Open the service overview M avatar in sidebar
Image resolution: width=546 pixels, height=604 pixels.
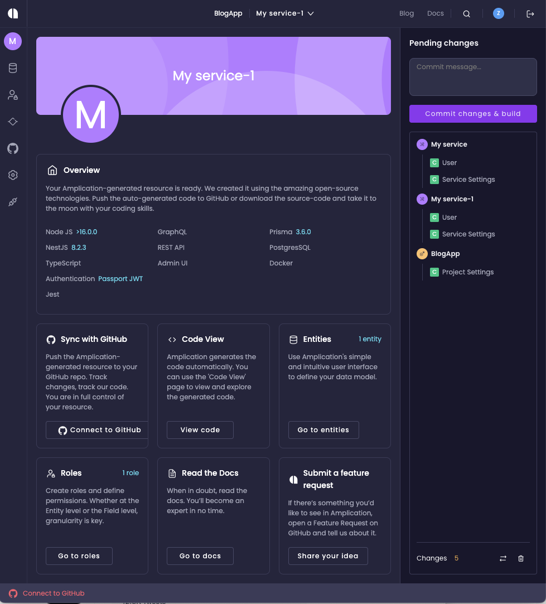tap(13, 41)
